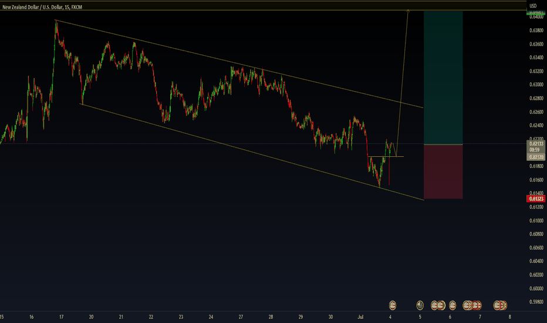547x323 pixels.
Task: Click the date label 23 on the time axis
Action: pyautogui.click(x=181, y=317)
